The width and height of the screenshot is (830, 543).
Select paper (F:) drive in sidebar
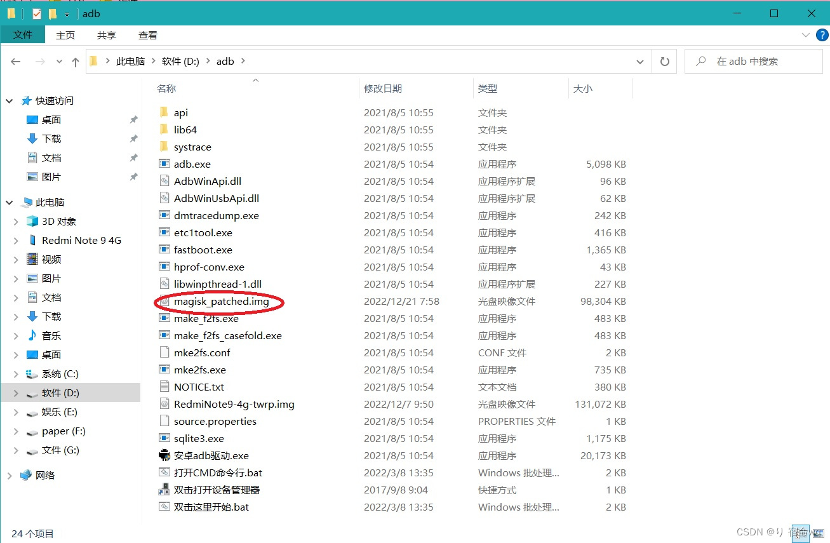(64, 431)
